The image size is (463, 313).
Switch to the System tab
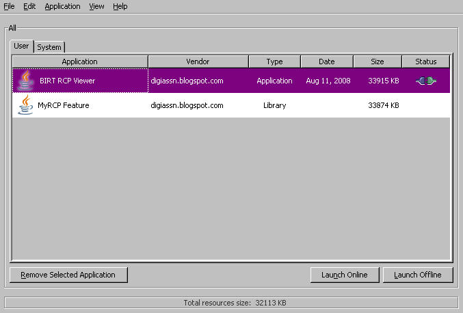(49, 47)
